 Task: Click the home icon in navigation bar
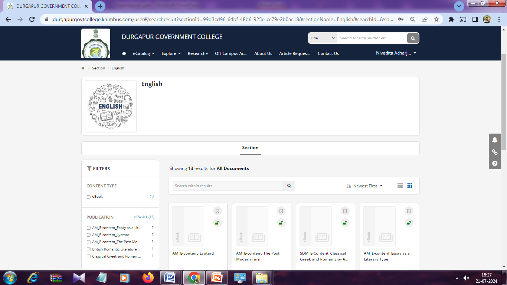pyautogui.click(x=124, y=53)
